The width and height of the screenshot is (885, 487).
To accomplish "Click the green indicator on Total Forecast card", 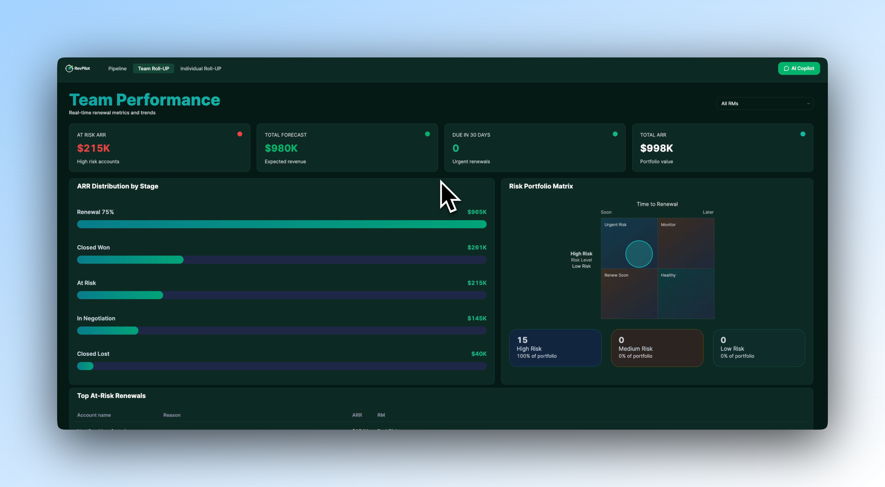I will point(427,133).
